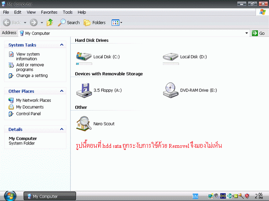Go up one folder level
Screen dimensions: 269x201
(50, 23)
